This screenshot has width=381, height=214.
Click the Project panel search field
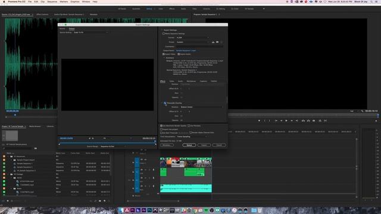(x=18, y=148)
